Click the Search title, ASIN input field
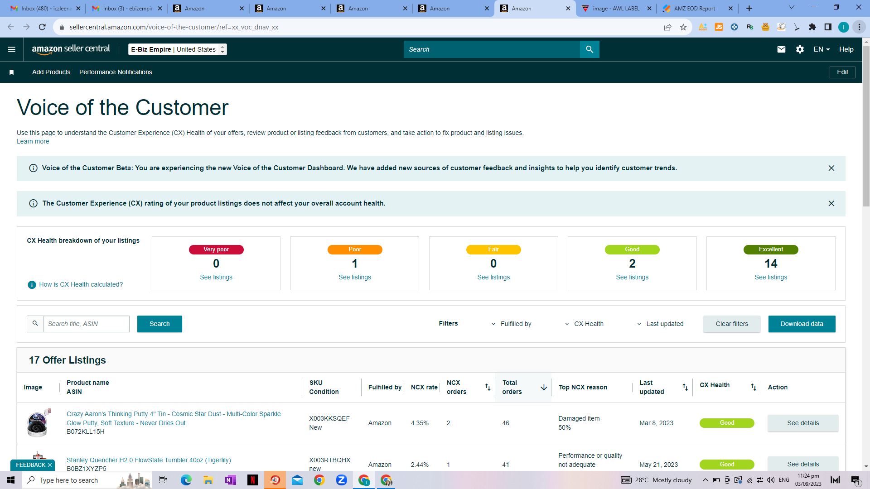This screenshot has width=870, height=489. (87, 324)
